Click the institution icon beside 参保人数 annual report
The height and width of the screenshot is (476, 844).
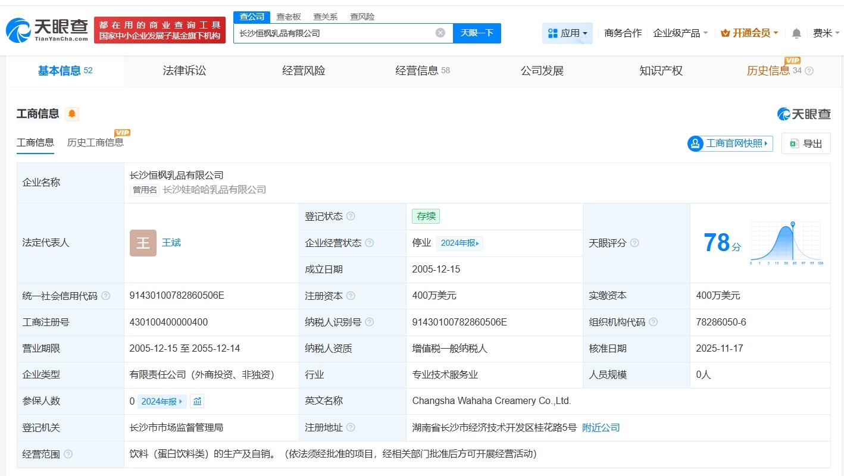pyautogui.click(x=197, y=401)
